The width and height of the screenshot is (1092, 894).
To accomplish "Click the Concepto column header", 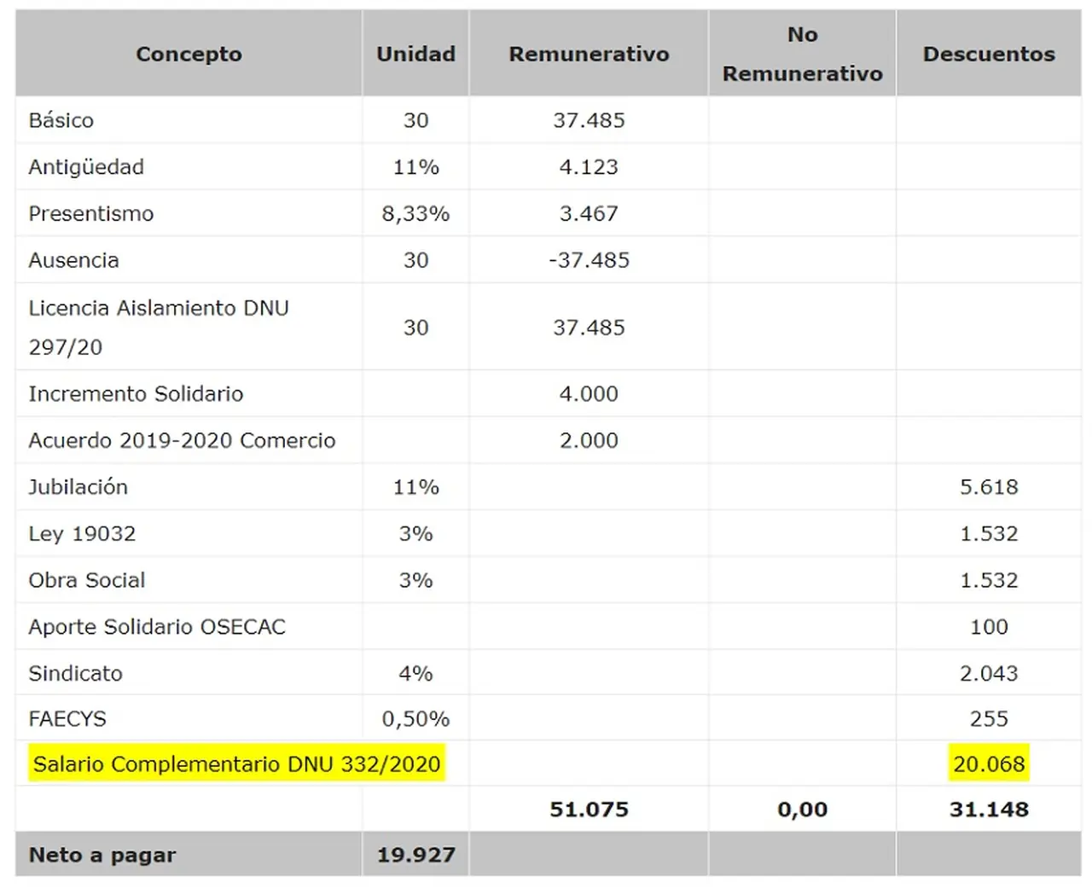I will point(189,54).
